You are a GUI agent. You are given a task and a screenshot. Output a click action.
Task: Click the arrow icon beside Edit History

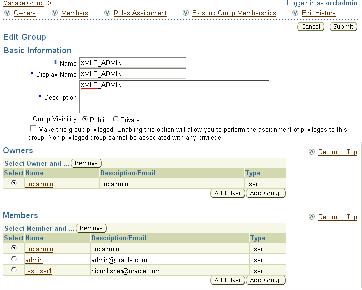[x=295, y=13]
